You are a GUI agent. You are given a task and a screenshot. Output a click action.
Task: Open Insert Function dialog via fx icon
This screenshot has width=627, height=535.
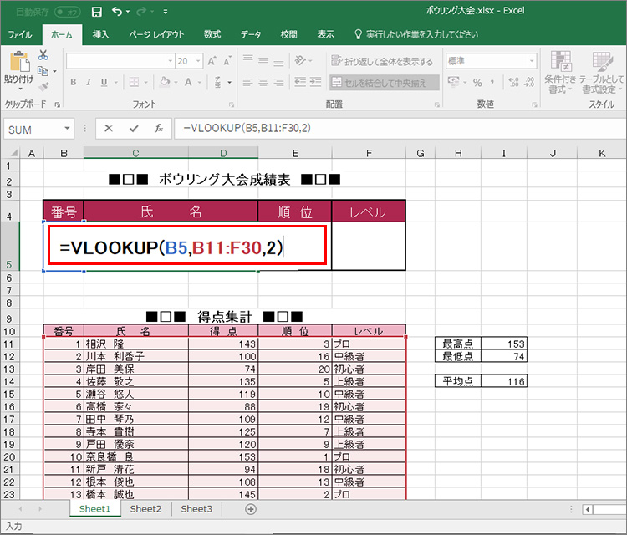(x=158, y=129)
